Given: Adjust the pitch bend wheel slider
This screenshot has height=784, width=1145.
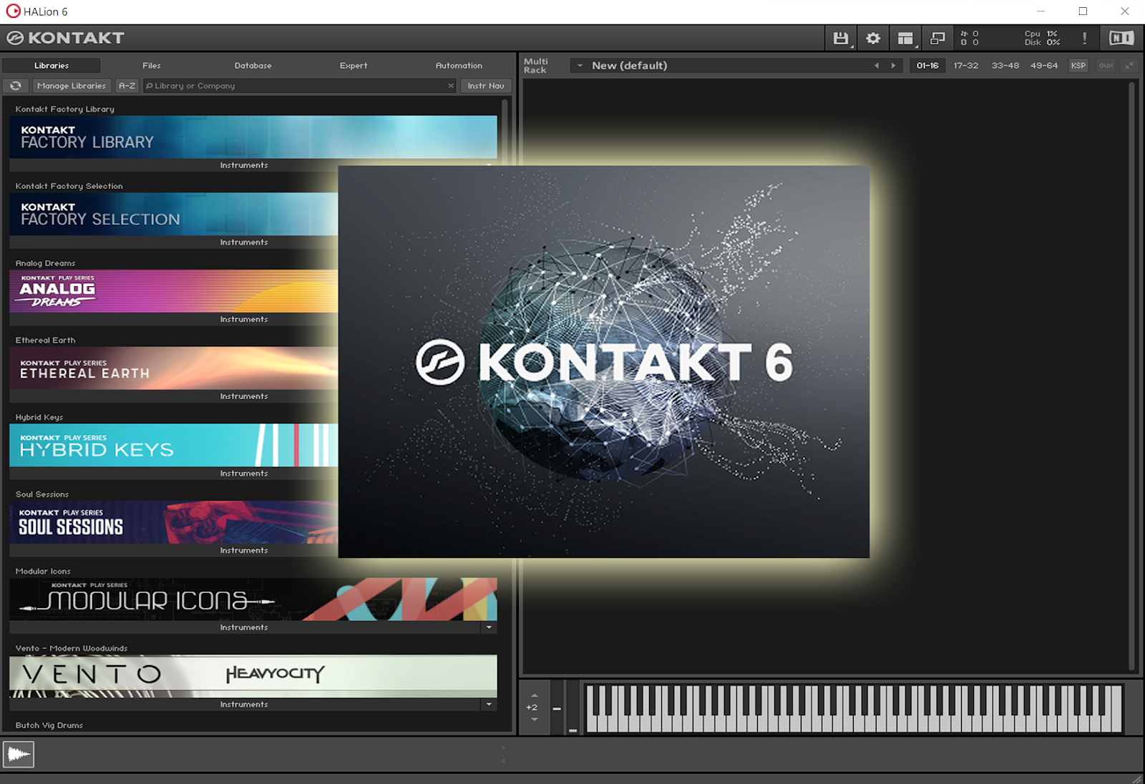Looking at the screenshot, I should tap(557, 707).
